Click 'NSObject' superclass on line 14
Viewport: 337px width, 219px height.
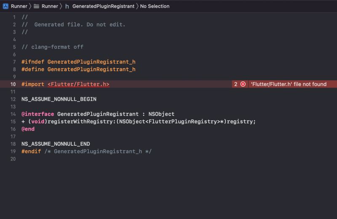[161, 114]
